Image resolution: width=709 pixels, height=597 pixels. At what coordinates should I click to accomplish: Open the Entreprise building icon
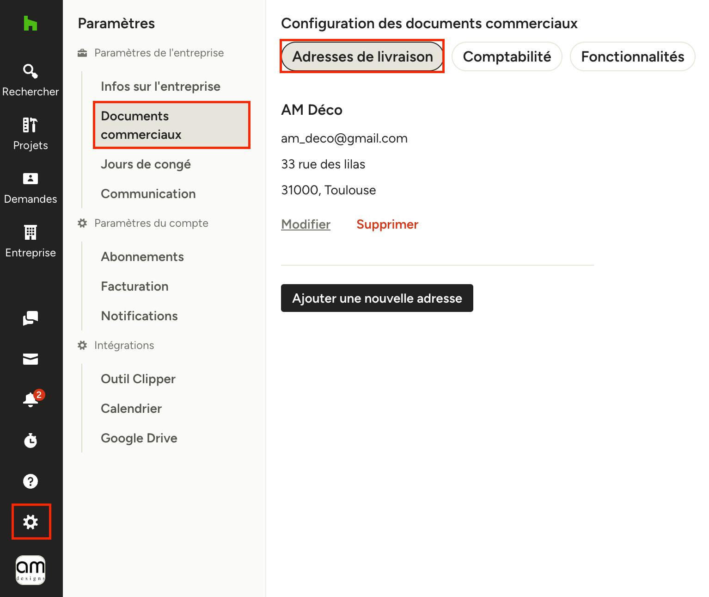point(31,232)
